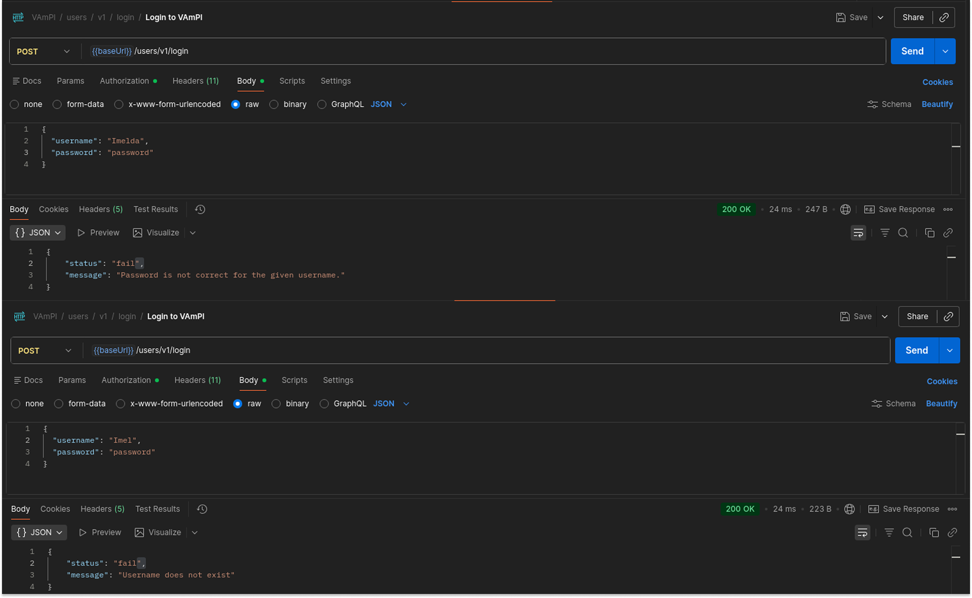The width and height of the screenshot is (972, 598).
Task: Switch to the Scripts tab in upper request
Action: [292, 81]
